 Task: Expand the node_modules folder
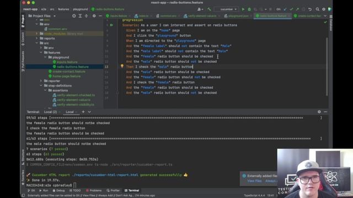[x=37, y=34]
